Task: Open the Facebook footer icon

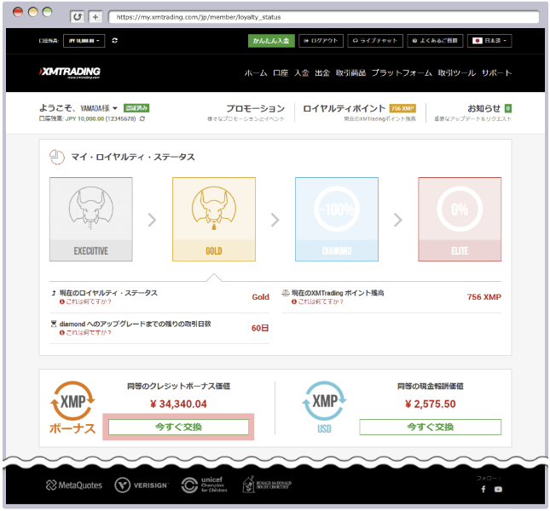Action: coord(483,490)
